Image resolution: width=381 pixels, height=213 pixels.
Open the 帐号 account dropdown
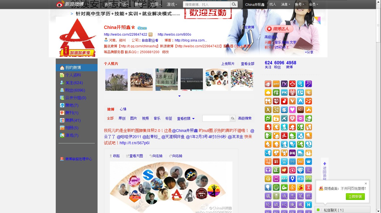point(299,4)
